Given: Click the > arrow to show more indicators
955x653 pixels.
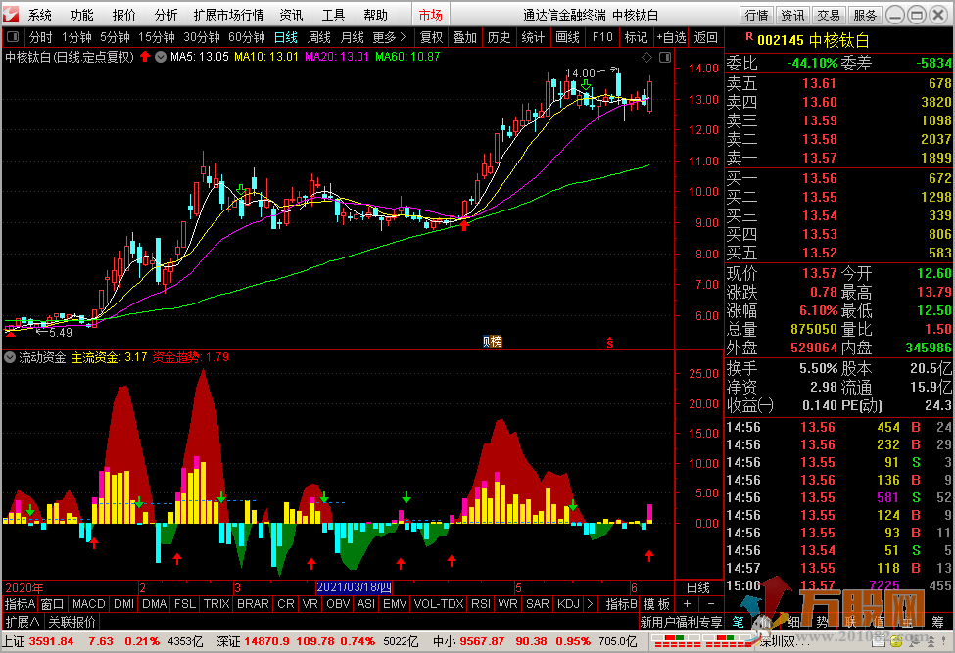Looking at the screenshot, I should tap(590, 604).
